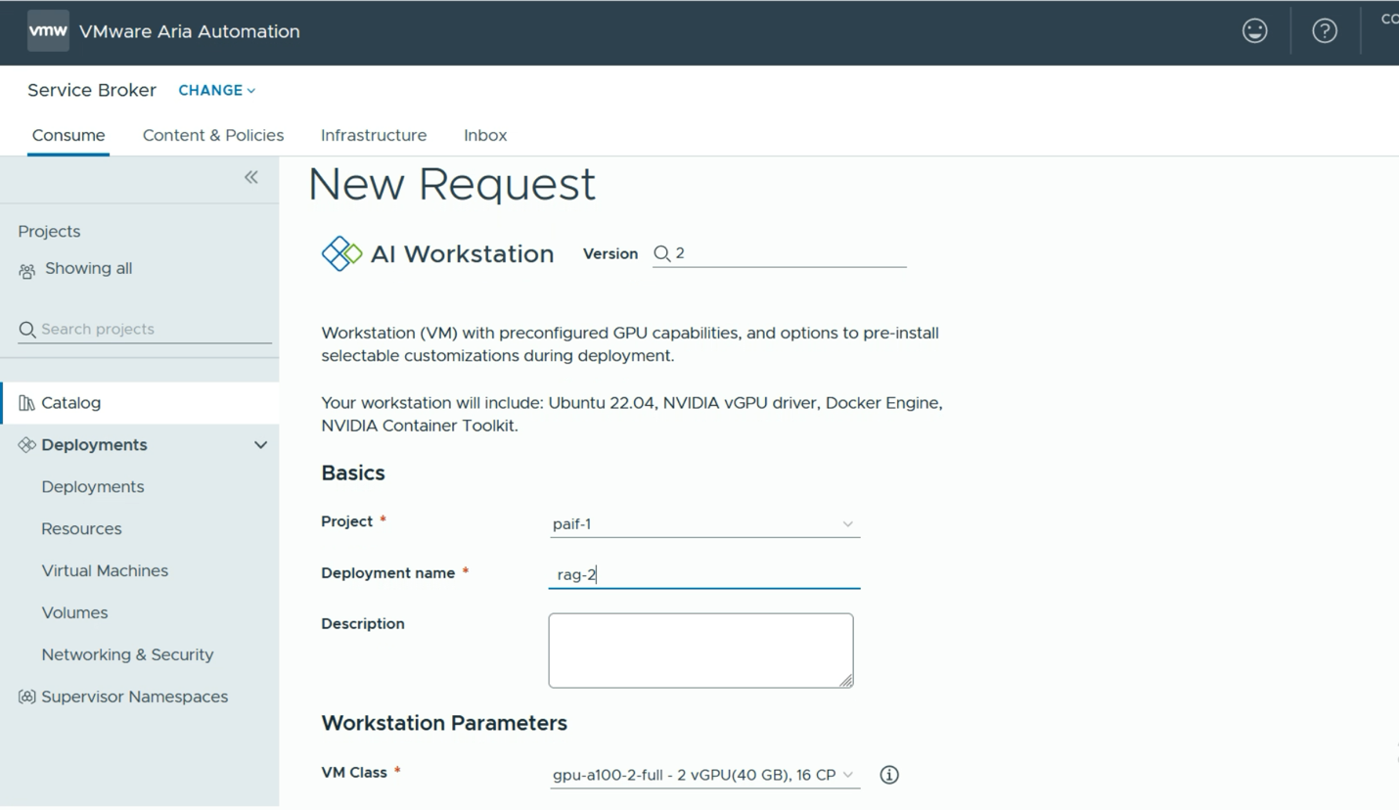The width and height of the screenshot is (1399, 810).
Task: Click the vmw logo icon
Action: tap(48, 30)
